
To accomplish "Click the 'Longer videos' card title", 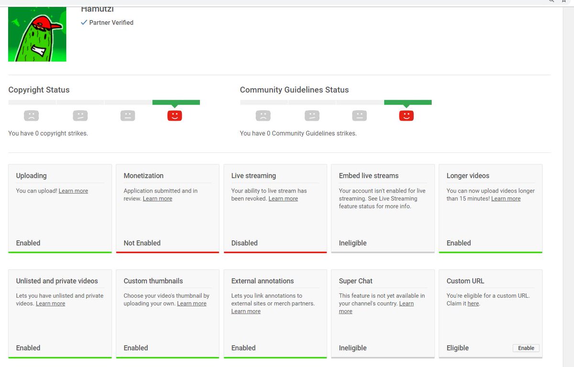I will (468, 176).
